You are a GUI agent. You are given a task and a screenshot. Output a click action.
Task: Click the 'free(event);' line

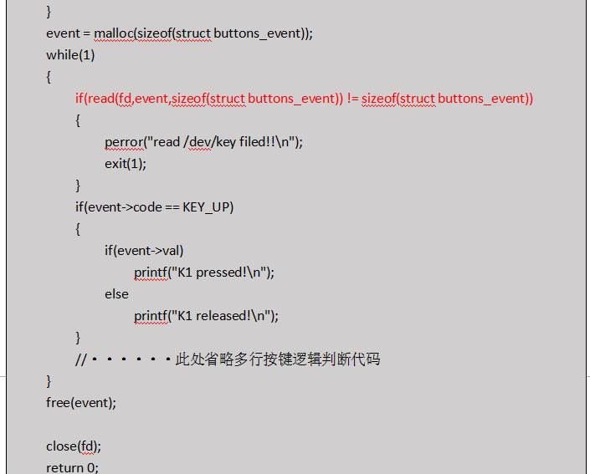pos(81,403)
